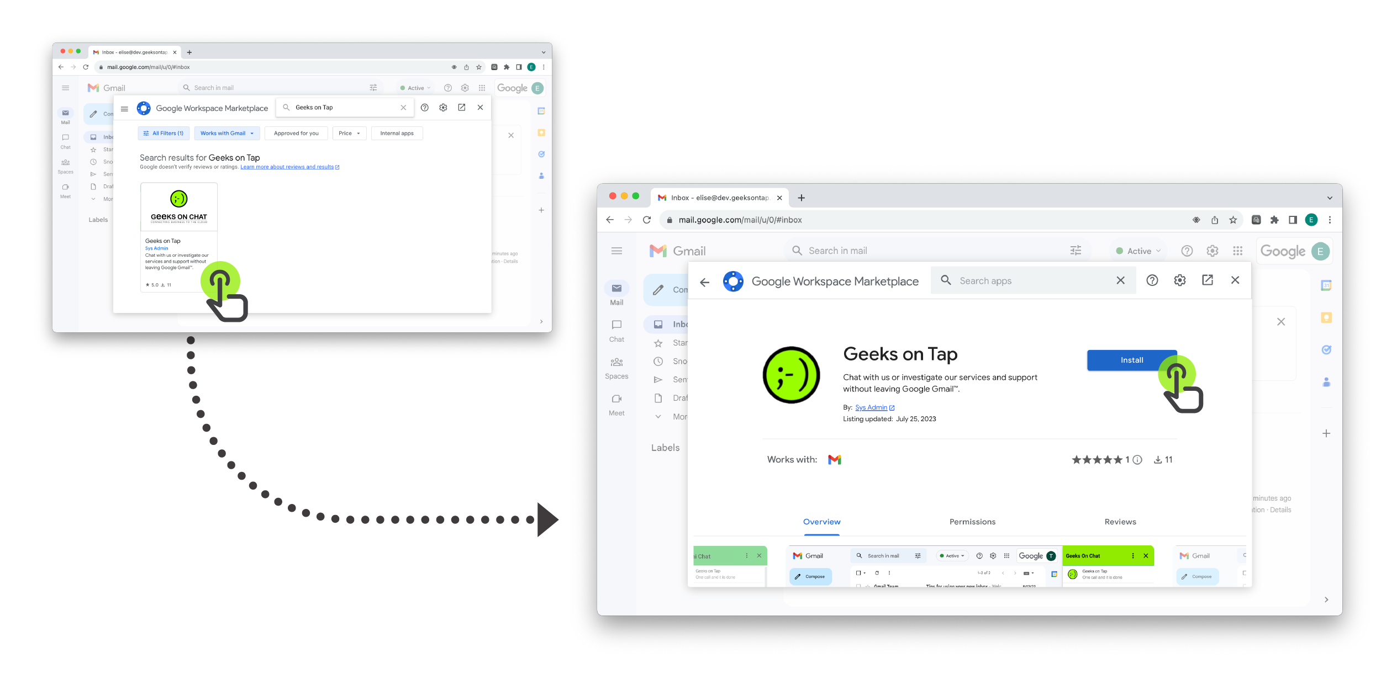
Task: Show search options sliders in right Gmail
Action: pyautogui.click(x=1076, y=251)
